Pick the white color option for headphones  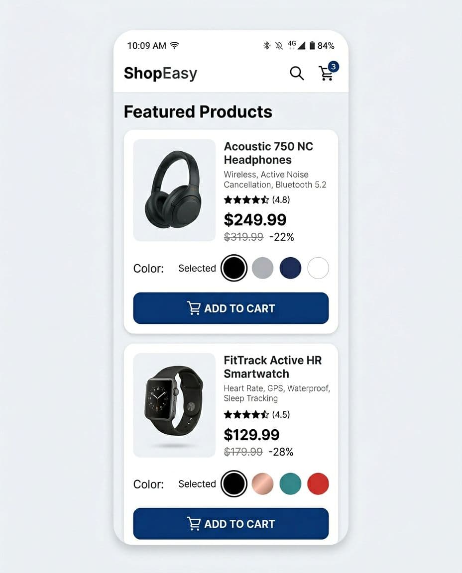[x=318, y=268]
